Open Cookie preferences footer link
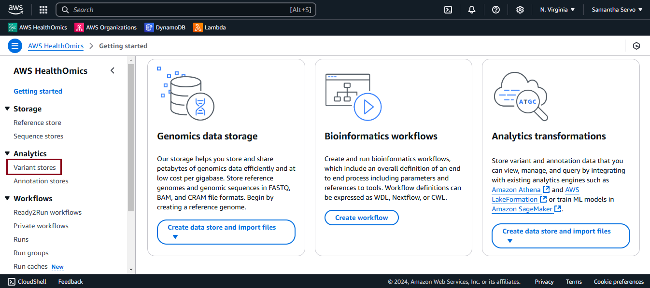The width and height of the screenshot is (650, 288). 619,282
